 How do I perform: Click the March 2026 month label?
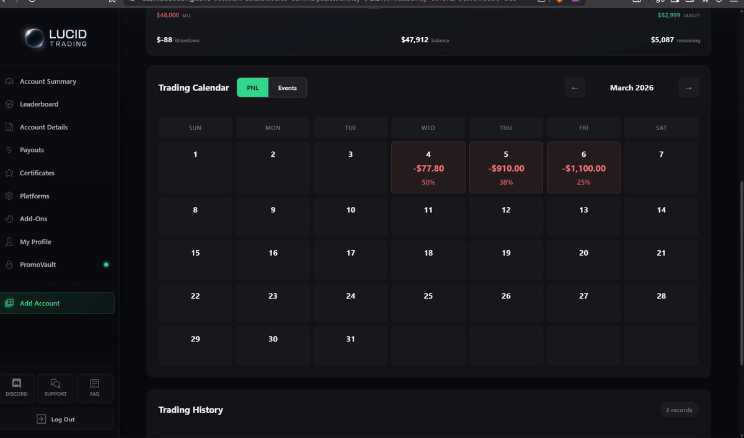click(x=632, y=88)
